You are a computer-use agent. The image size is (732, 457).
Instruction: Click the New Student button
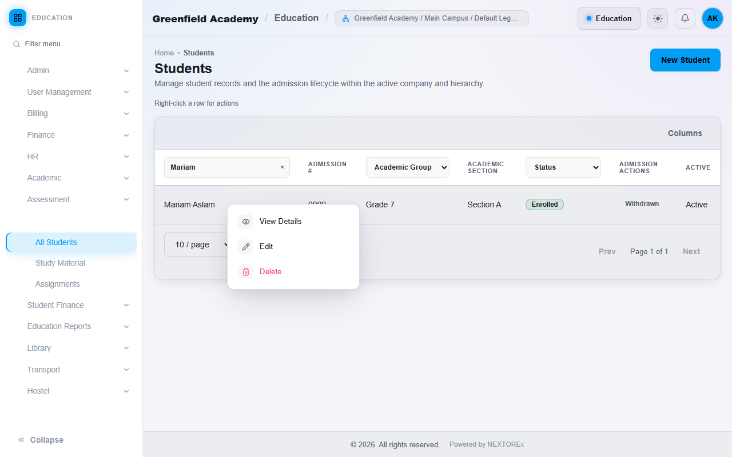pyautogui.click(x=685, y=60)
